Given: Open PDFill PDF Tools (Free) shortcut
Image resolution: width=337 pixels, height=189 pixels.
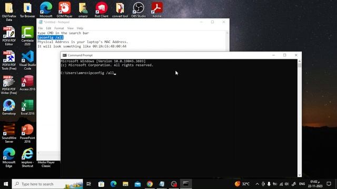Looking at the screenshot, I should click(x=9, y=60).
